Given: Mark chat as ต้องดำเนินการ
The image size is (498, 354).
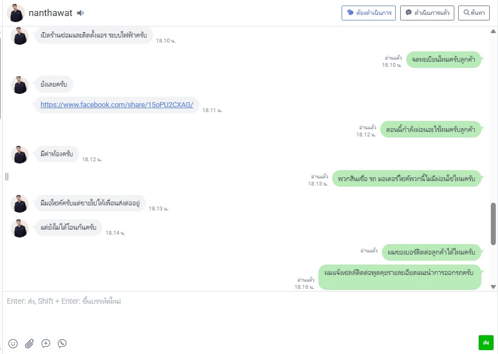Looking at the screenshot, I should 368,13.
